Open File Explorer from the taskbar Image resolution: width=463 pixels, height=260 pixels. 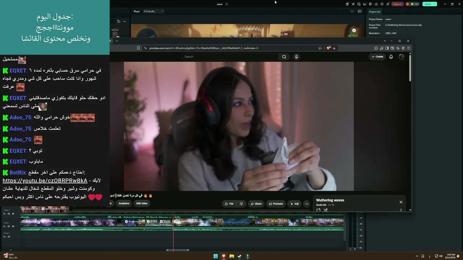coord(231,256)
